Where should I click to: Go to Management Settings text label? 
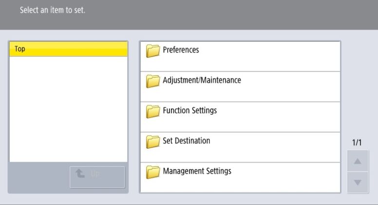(197, 171)
